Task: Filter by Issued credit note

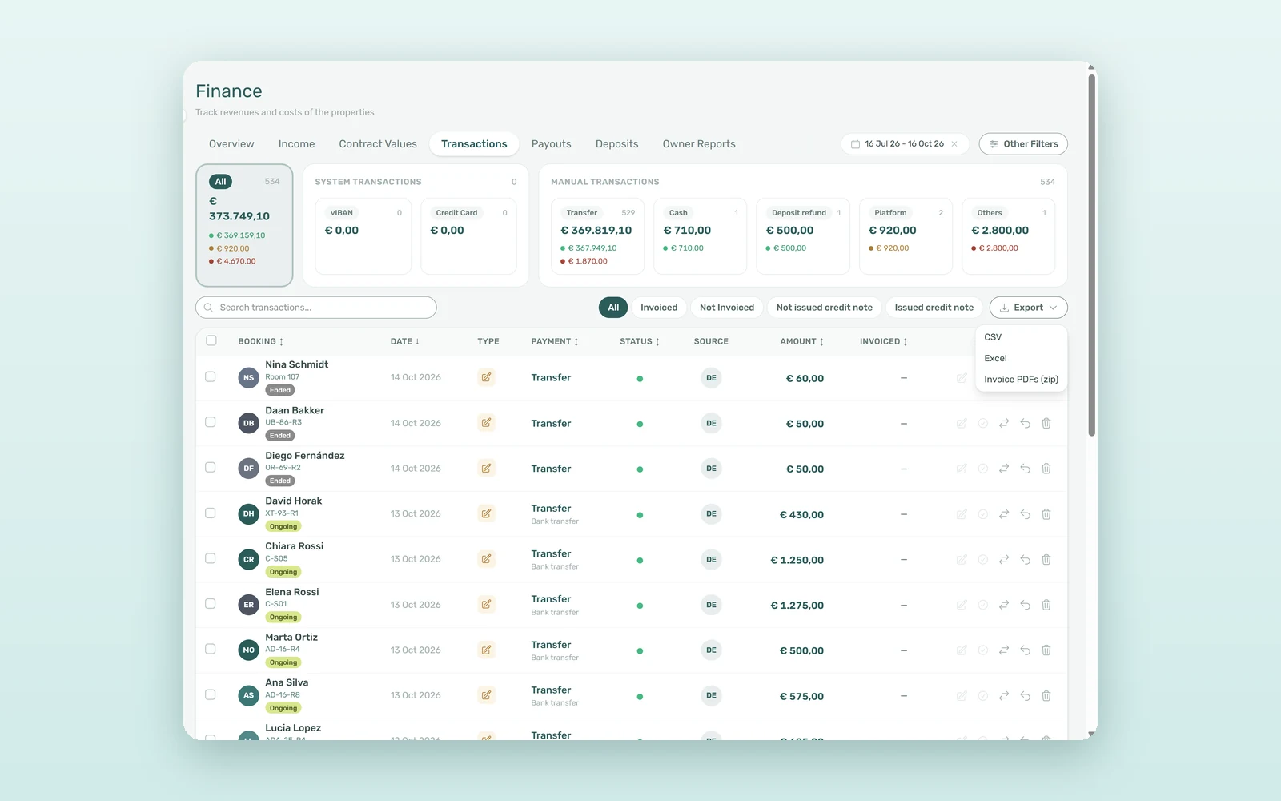Action: click(934, 308)
